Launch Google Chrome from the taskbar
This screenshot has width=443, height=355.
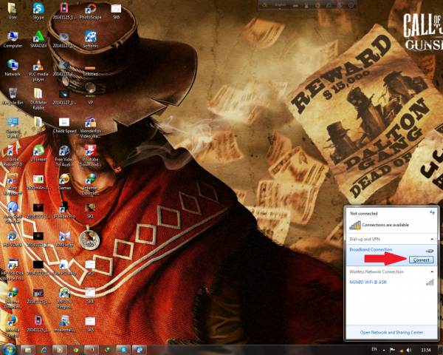point(75,350)
